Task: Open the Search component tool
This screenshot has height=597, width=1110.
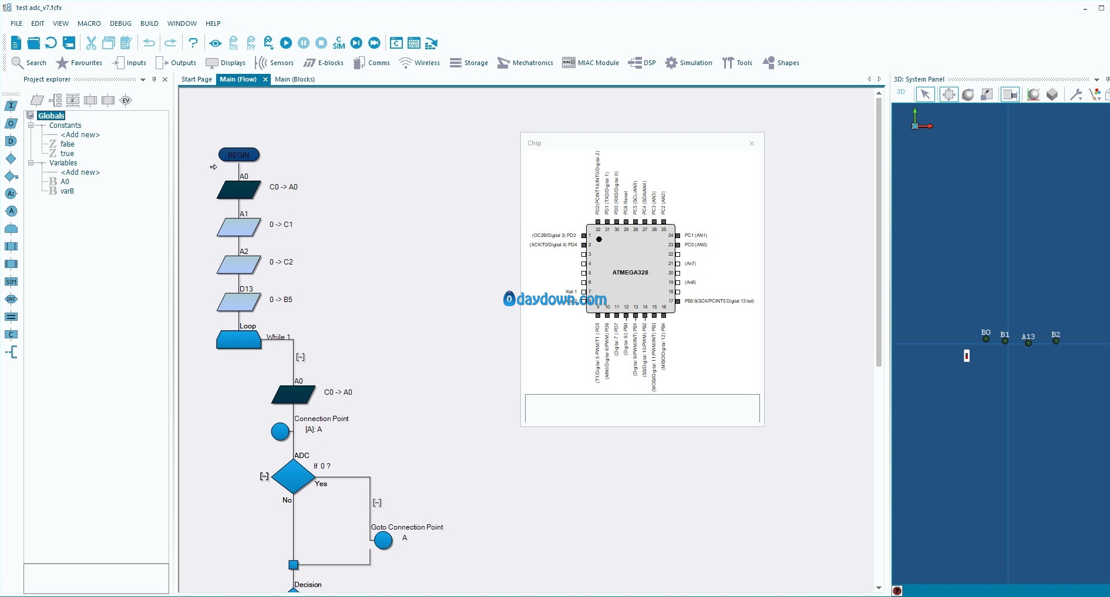Action: pyautogui.click(x=29, y=63)
